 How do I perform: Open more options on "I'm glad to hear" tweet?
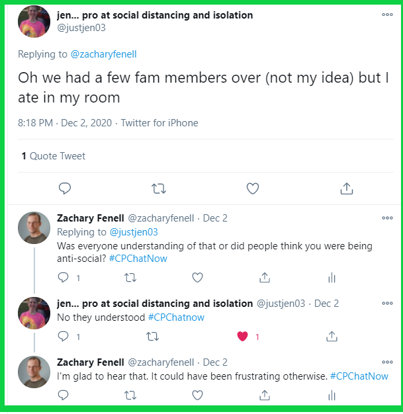click(x=387, y=362)
